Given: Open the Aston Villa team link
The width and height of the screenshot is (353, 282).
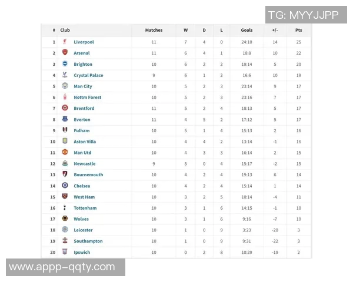Looking at the screenshot, I should [x=85, y=142].
